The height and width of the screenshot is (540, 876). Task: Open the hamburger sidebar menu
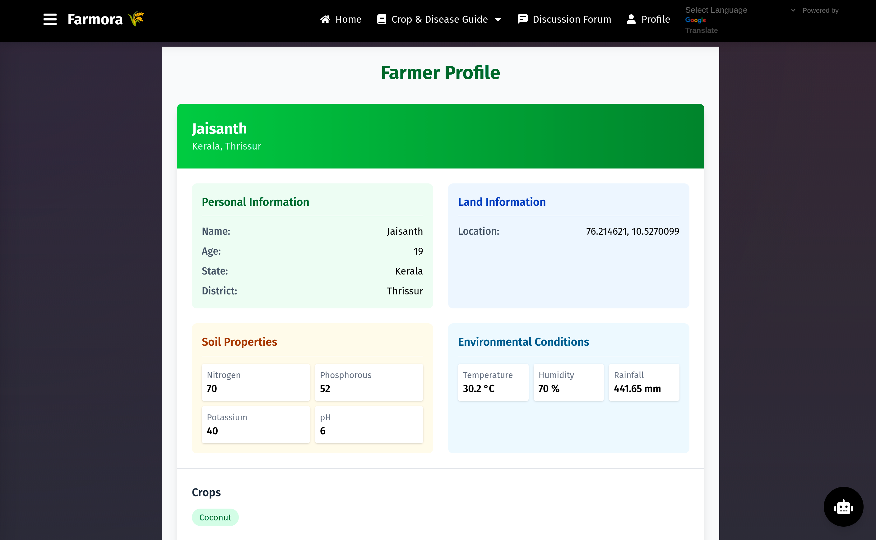[x=50, y=19]
